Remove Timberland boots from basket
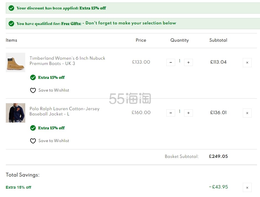 [x=247, y=63]
